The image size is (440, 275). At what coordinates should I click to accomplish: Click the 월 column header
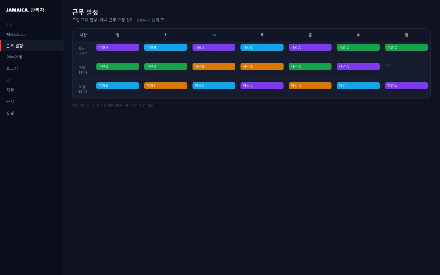point(118,35)
